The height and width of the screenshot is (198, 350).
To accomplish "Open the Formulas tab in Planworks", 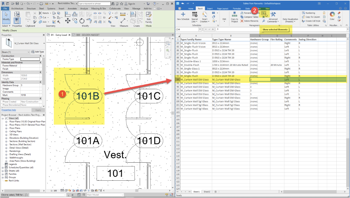I will coord(237,9).
